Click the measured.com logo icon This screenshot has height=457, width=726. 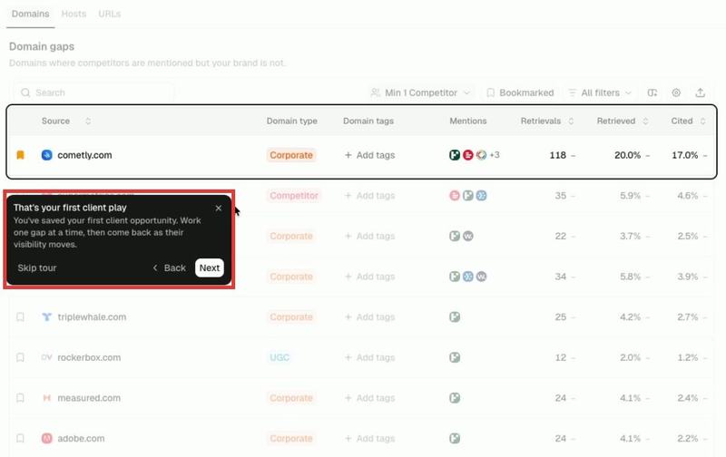47,398
